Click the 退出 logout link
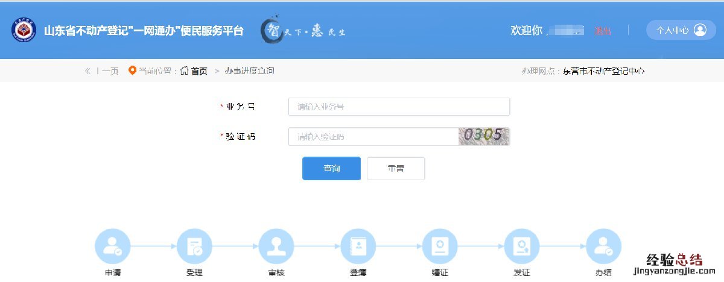The height and width of the screenshot is (282, 724). tap(603, 31)
